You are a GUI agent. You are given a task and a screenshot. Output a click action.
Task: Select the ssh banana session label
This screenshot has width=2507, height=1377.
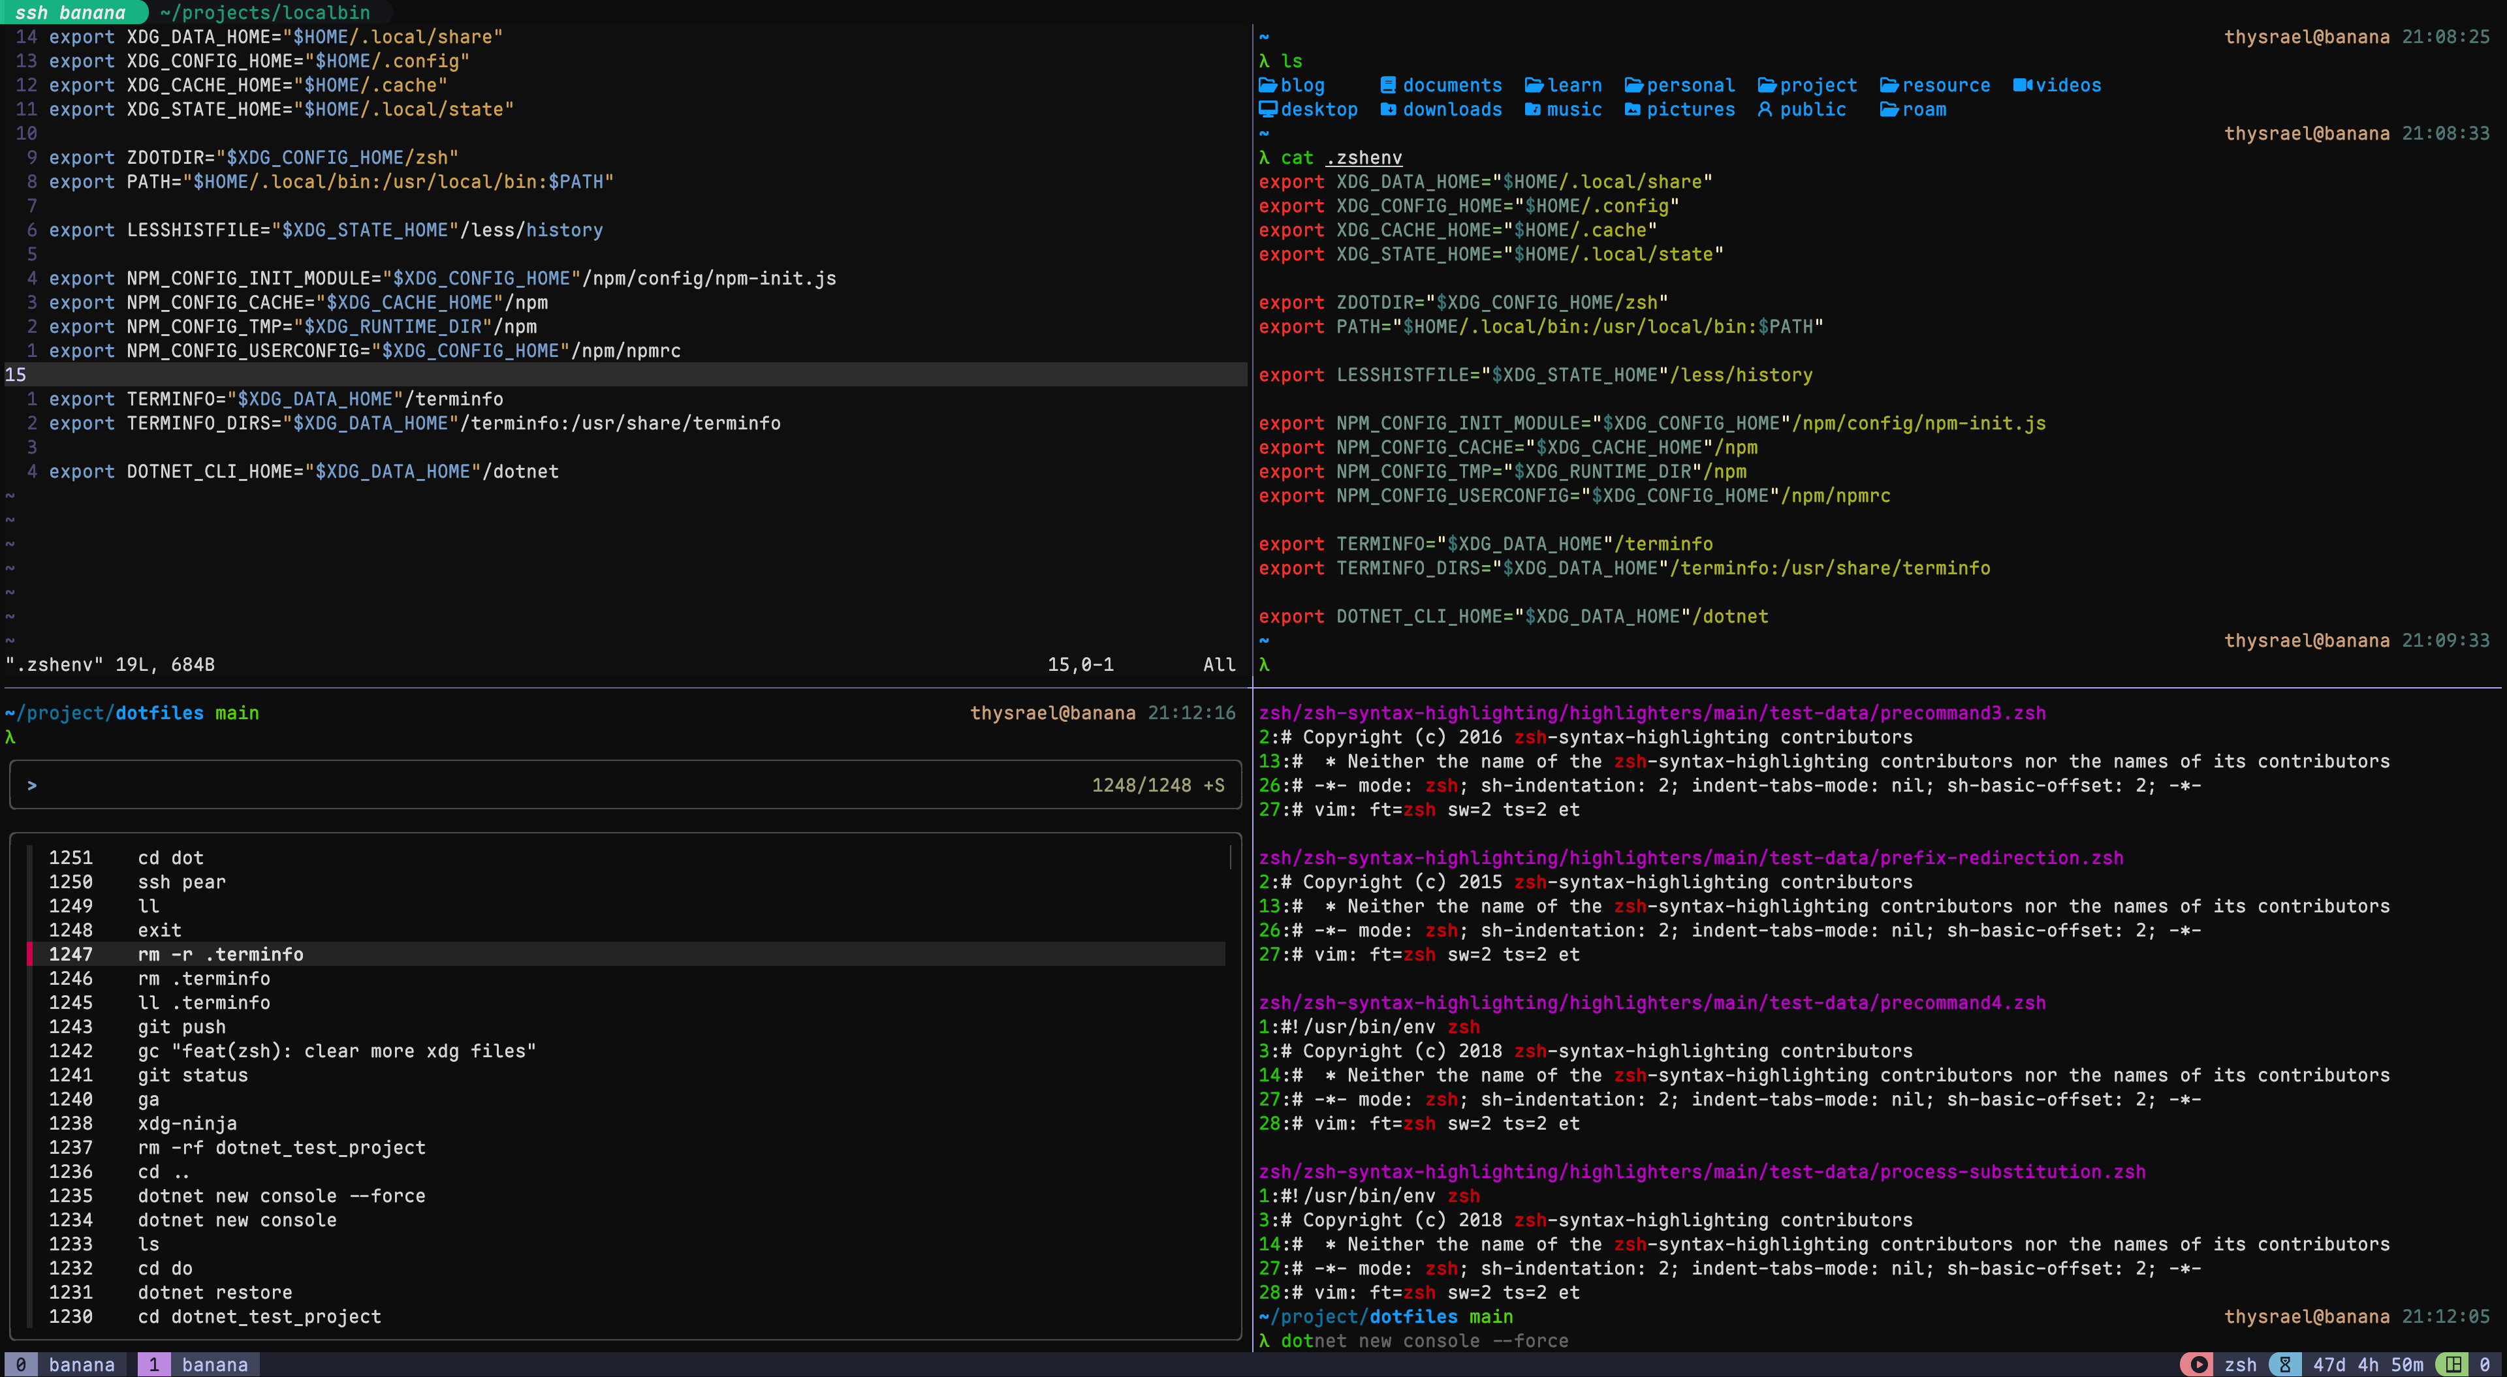tap(70, 12)
